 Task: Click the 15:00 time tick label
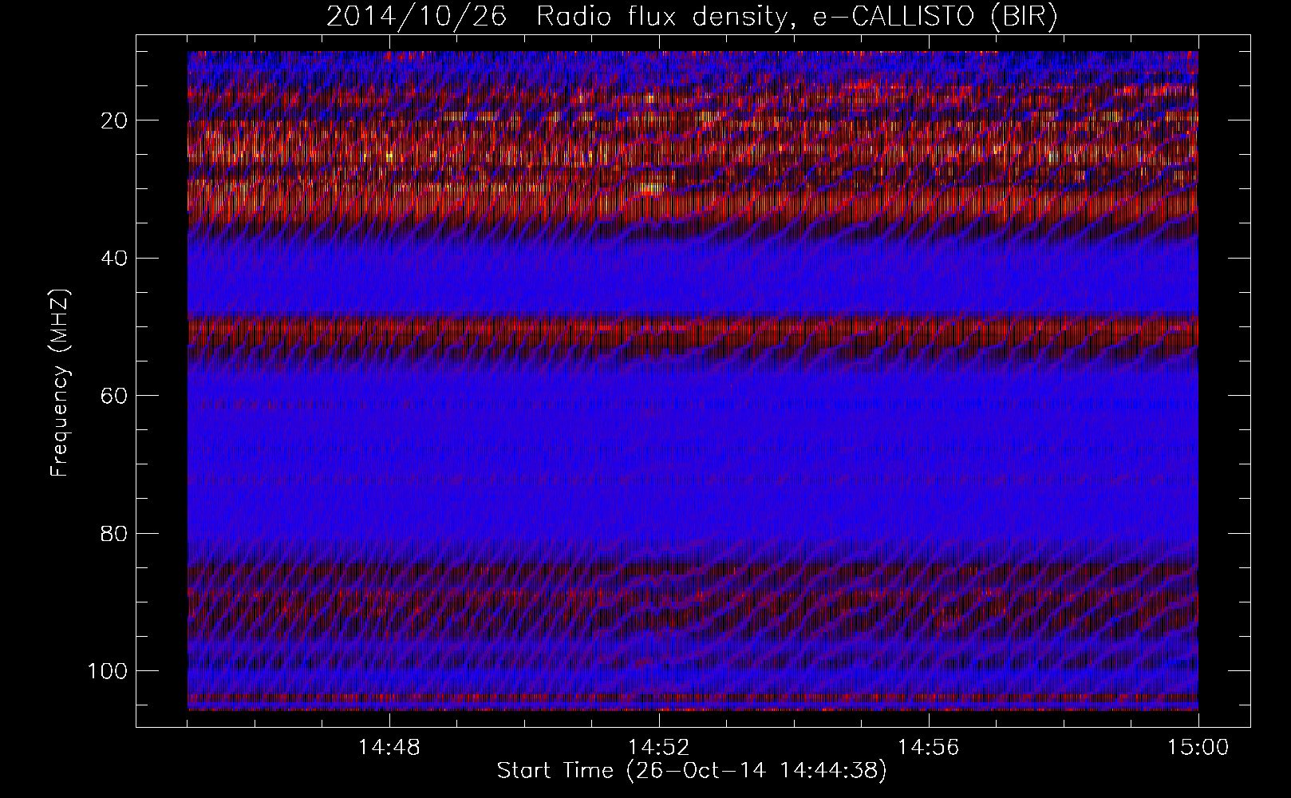[x=1198, y=748]
